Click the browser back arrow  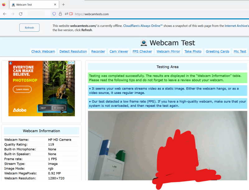(5, 14)
